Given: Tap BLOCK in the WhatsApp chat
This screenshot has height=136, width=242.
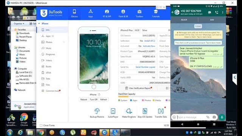Looking at the screenshot, I should pyautogui.click(x=184, y=20).
